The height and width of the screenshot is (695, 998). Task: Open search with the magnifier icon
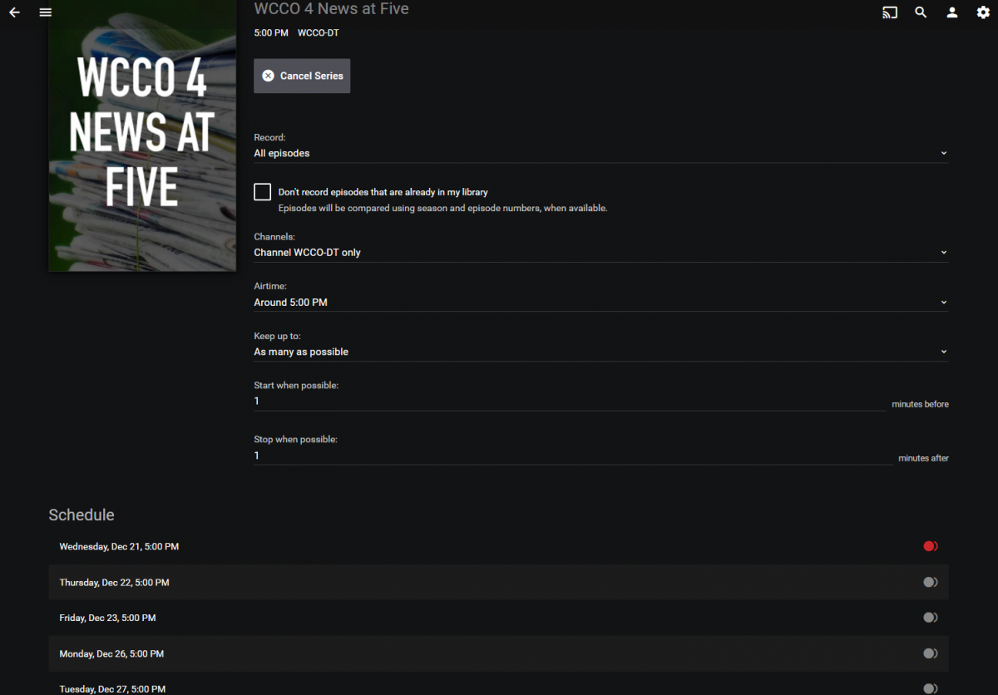921,12
